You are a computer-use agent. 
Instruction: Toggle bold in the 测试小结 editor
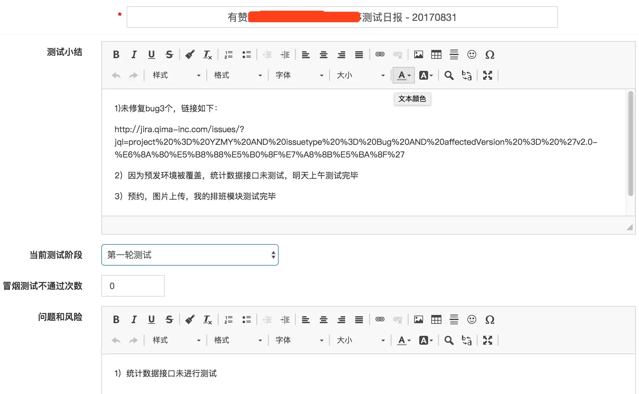116,55
